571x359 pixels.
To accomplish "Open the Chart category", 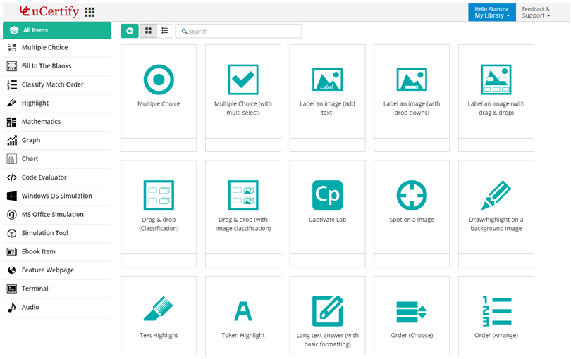I will [x=57, y=159].
